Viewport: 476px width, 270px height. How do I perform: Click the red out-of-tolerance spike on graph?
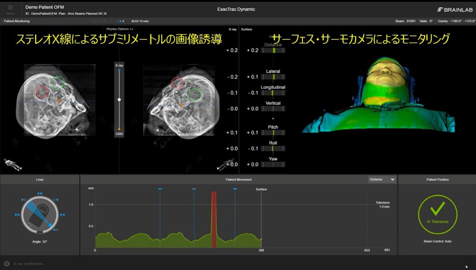(214, 219)
